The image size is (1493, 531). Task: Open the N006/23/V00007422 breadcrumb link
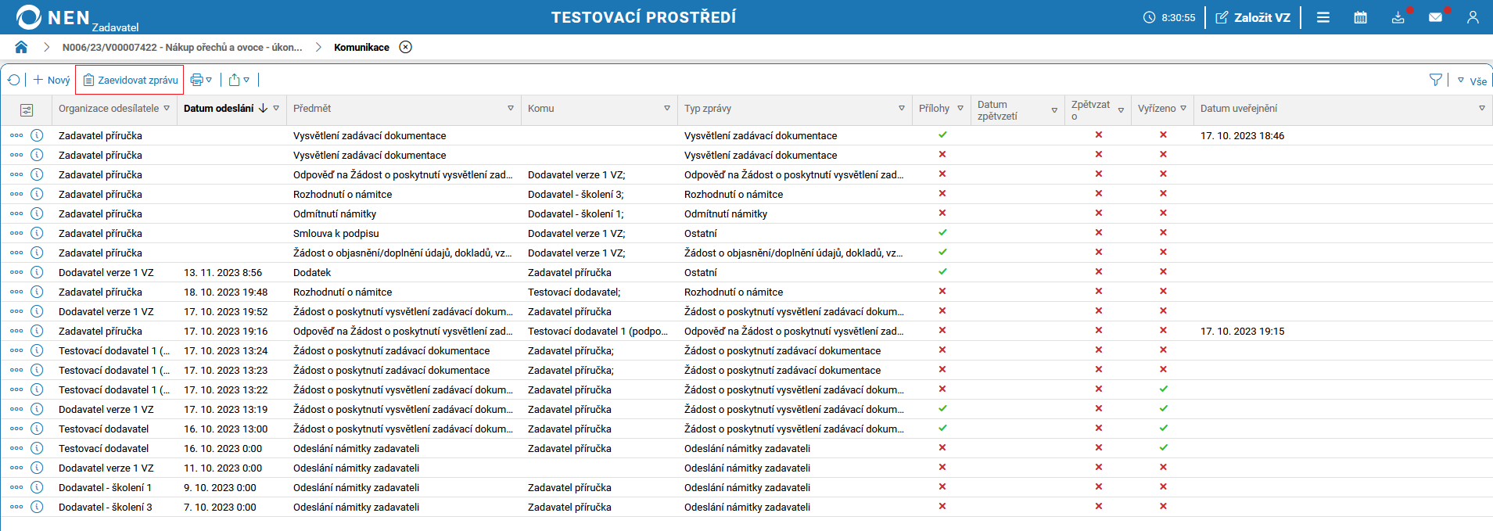coord(182,47)
